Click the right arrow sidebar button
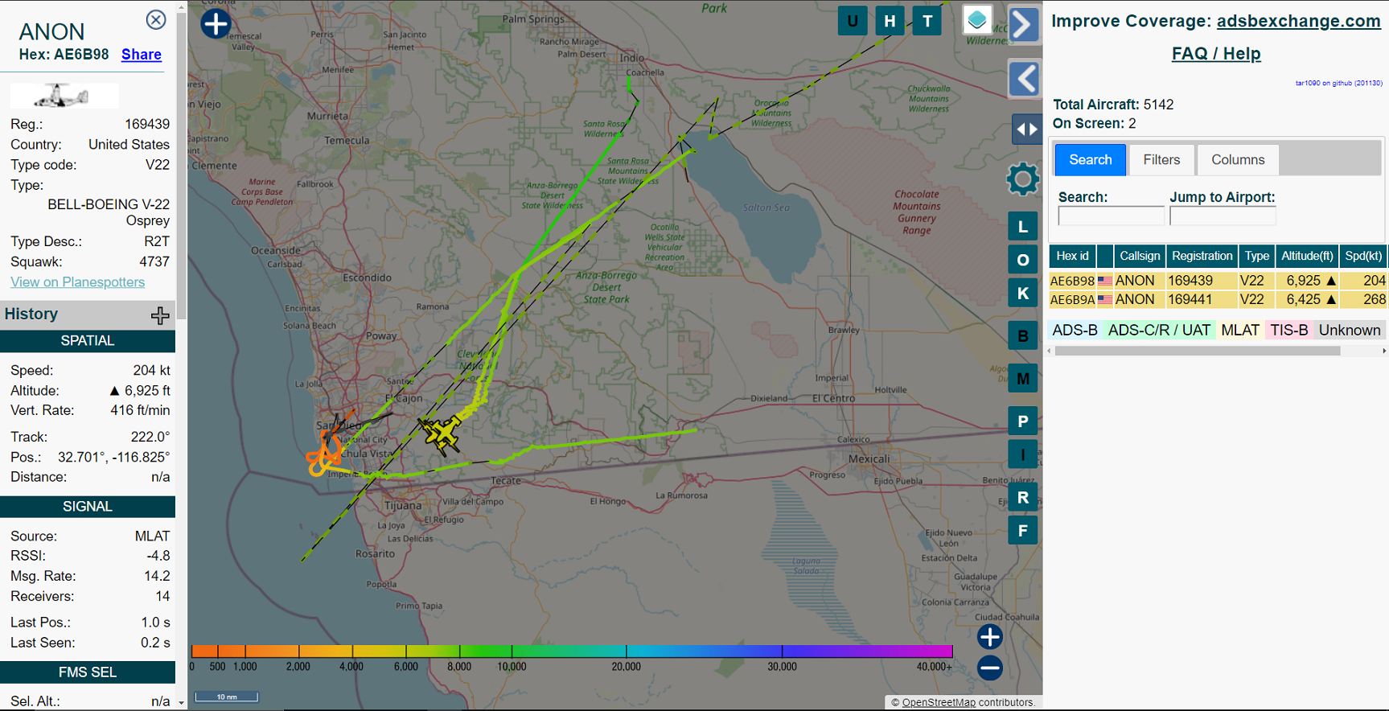The height and width of the screenshot is (711, 1389). (x=1024, y=24)
